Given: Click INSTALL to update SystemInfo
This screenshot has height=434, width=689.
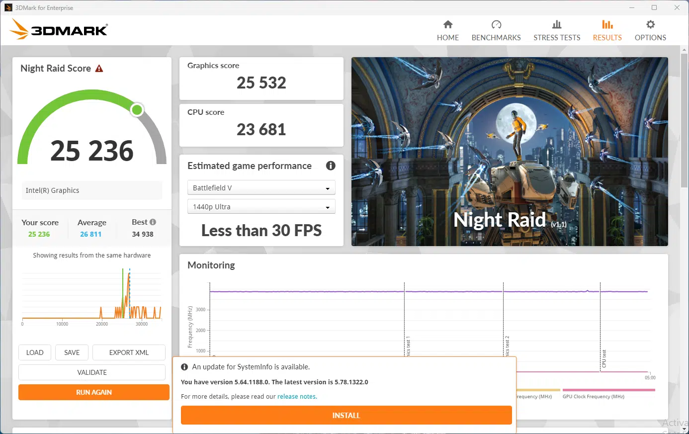Looking at the screenshot, I should pos(346,415).
